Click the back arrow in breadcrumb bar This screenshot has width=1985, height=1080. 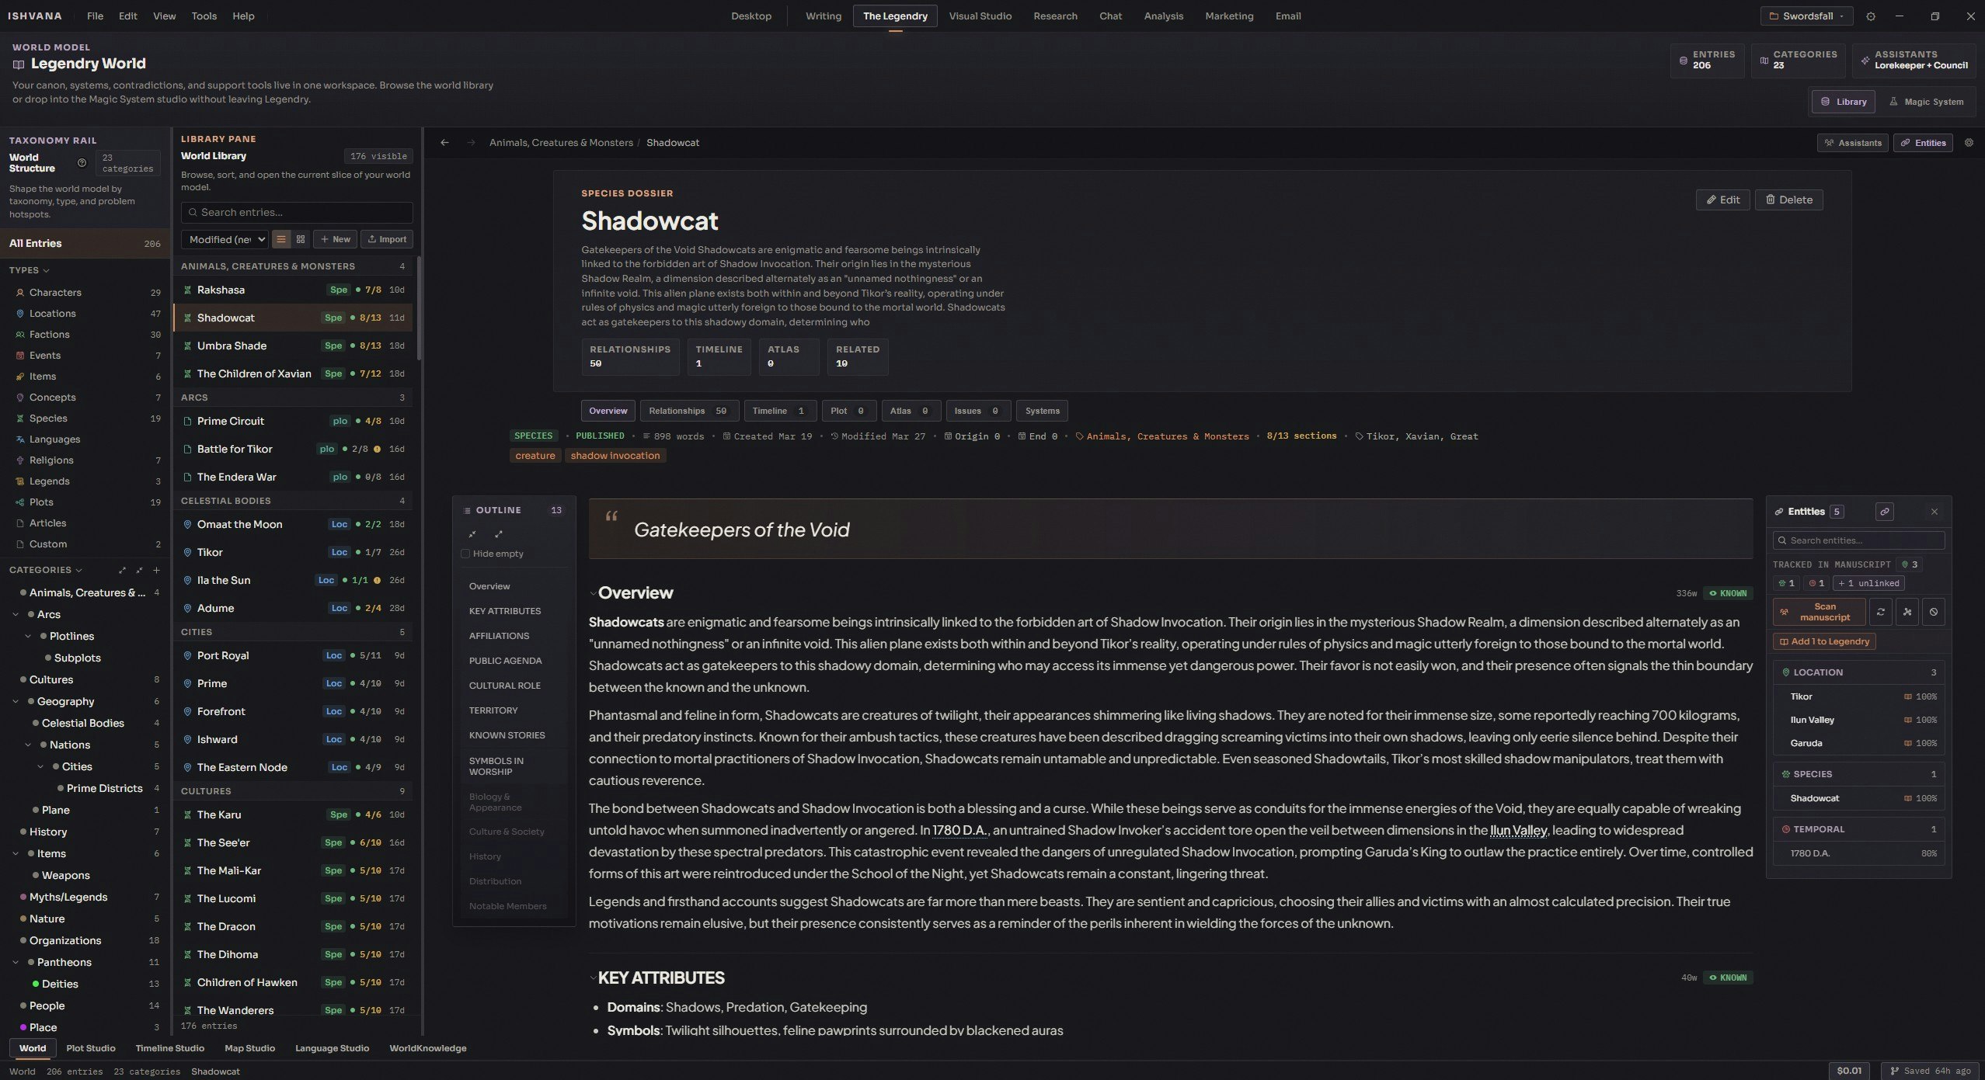pos(444,143)
